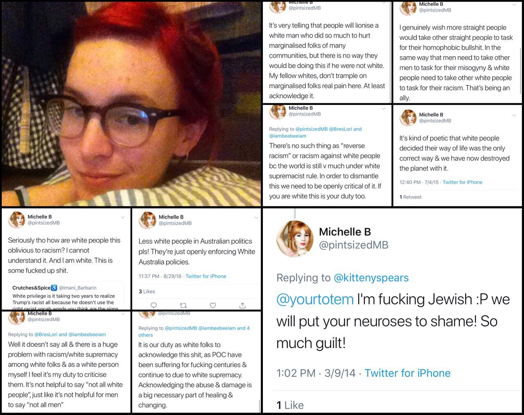
Task: View the 1 Retweet count
Action: 411,197
